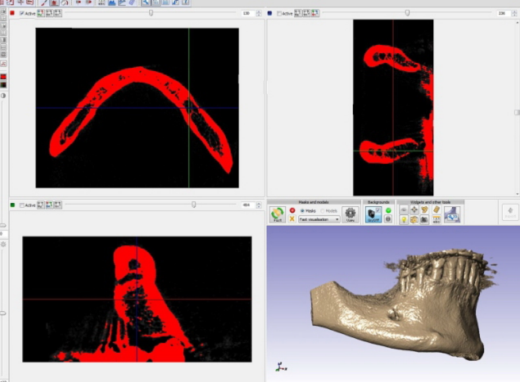
Task: Click the green view slice number field
Action: [x=248, y=205]
